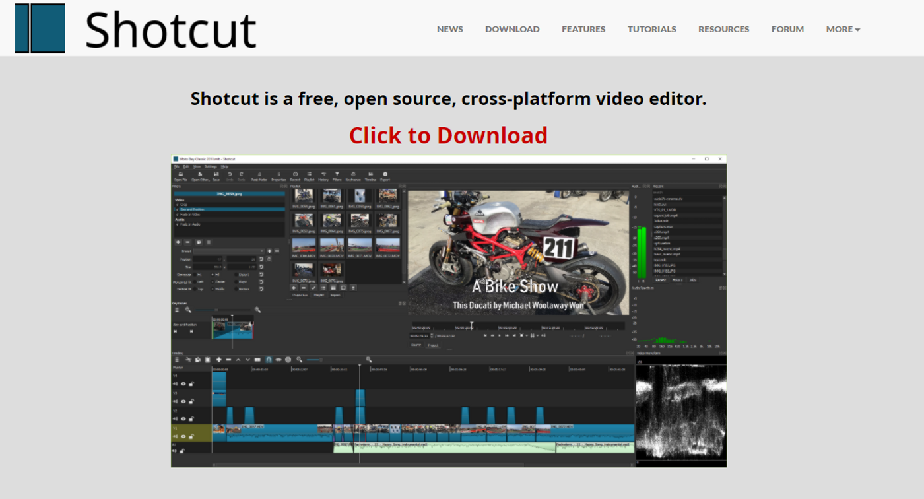Image resolution: width=924 pixels, height=499 pixels.
Task: Open the MORE navigation dropdown
Action: pos(843,29)
